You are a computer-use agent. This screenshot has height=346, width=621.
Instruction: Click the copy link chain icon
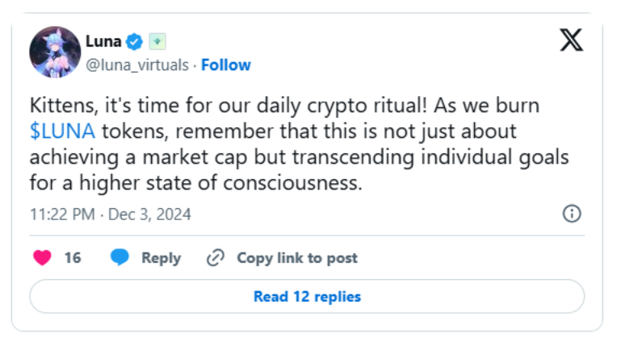(215, 258)
